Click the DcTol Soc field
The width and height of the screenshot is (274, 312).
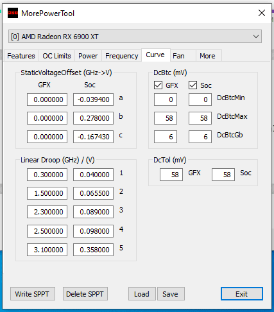(223, 175)
